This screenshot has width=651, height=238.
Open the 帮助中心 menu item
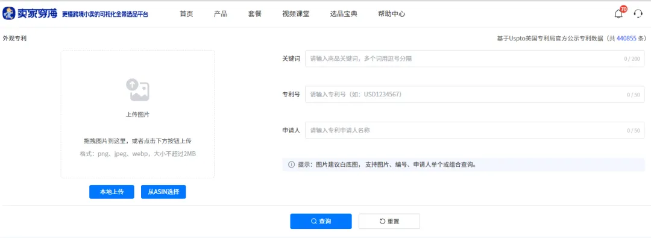point(392,14)
